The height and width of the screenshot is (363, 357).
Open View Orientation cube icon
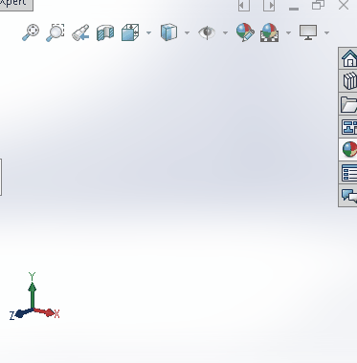point(130,32)
